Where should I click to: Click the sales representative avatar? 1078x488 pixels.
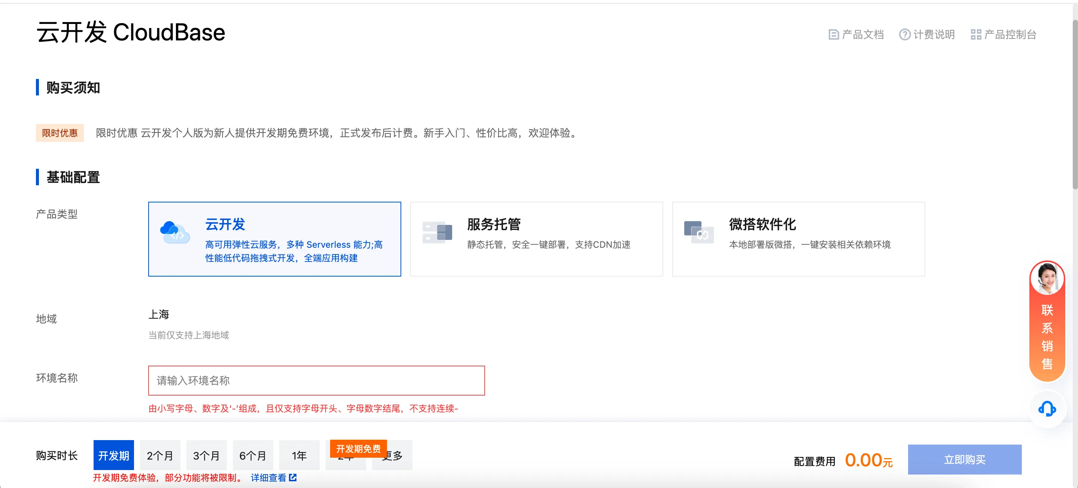1047,279
